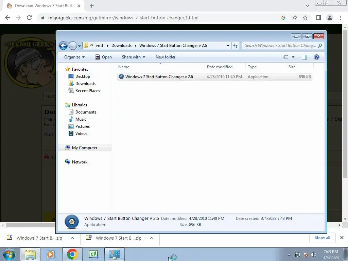The height and width of the screenshot is (261, 348).
Task: Open Chrome profile avatar button
Action: click(x=330, y=18)
